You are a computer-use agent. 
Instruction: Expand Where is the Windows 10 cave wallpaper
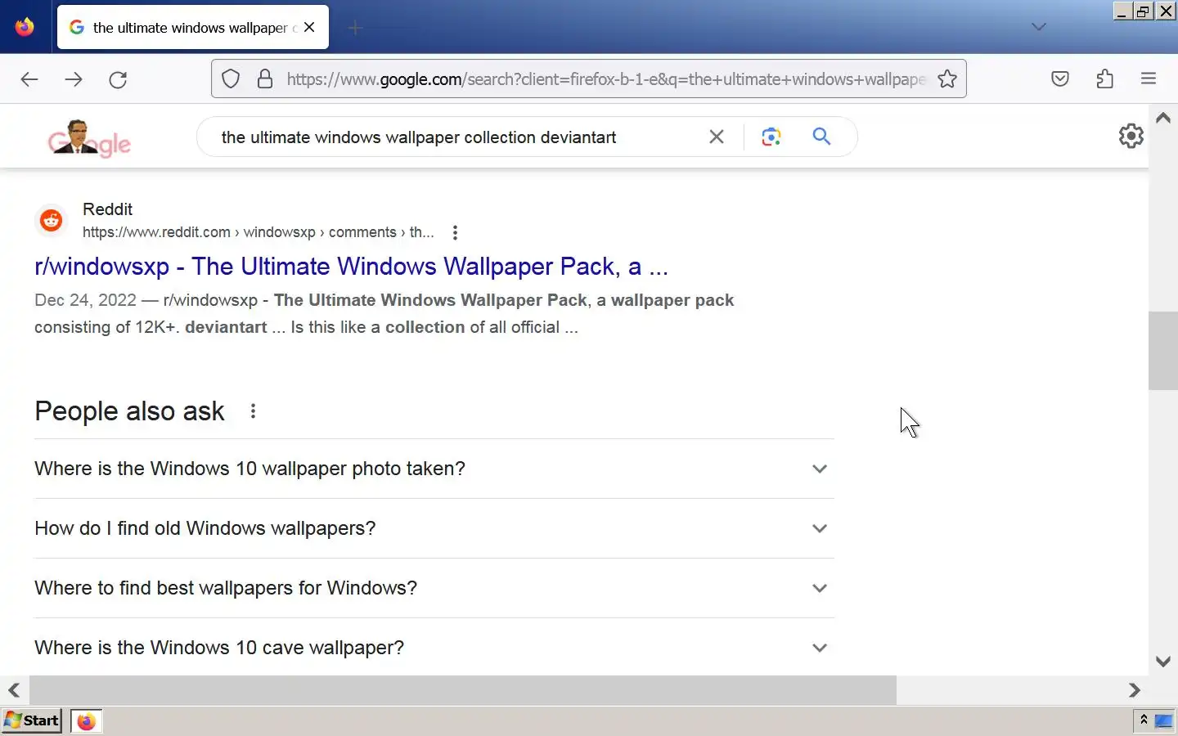click(434, 648)
